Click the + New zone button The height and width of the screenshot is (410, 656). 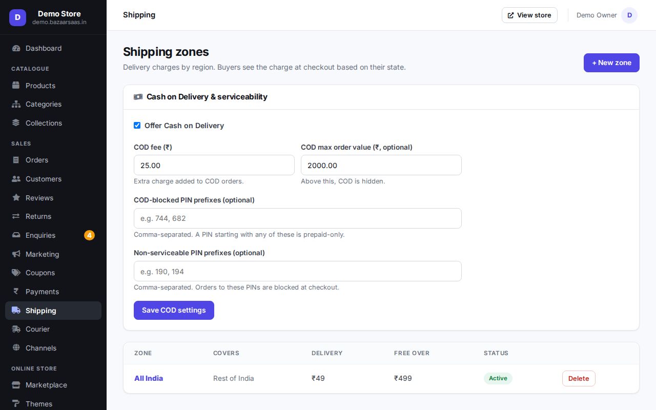[x=611, y=63]
